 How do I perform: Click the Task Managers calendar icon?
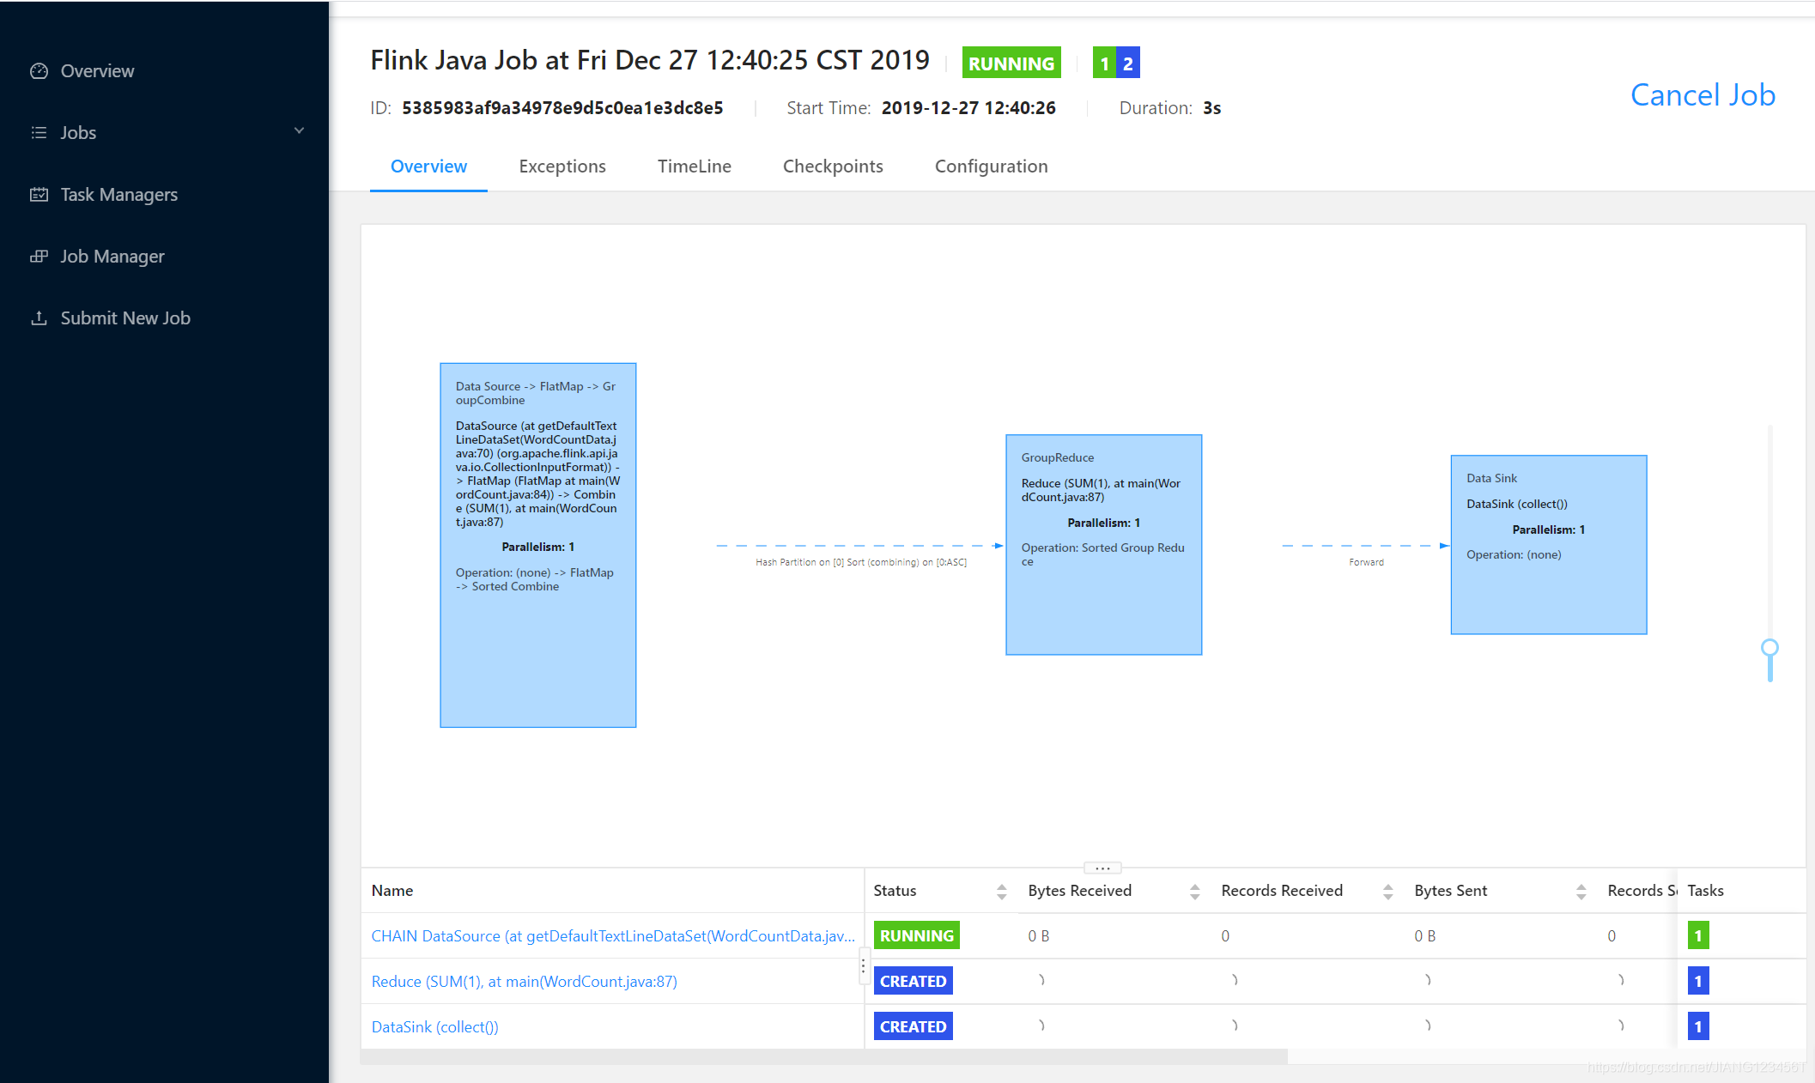(x=39, y=195)
